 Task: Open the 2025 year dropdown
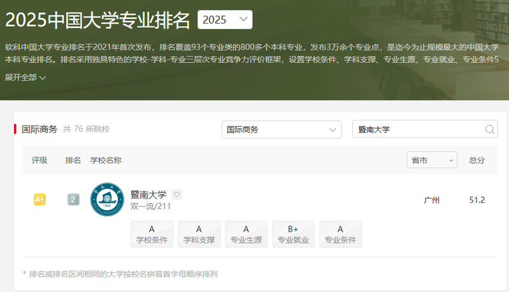(225, 20)
